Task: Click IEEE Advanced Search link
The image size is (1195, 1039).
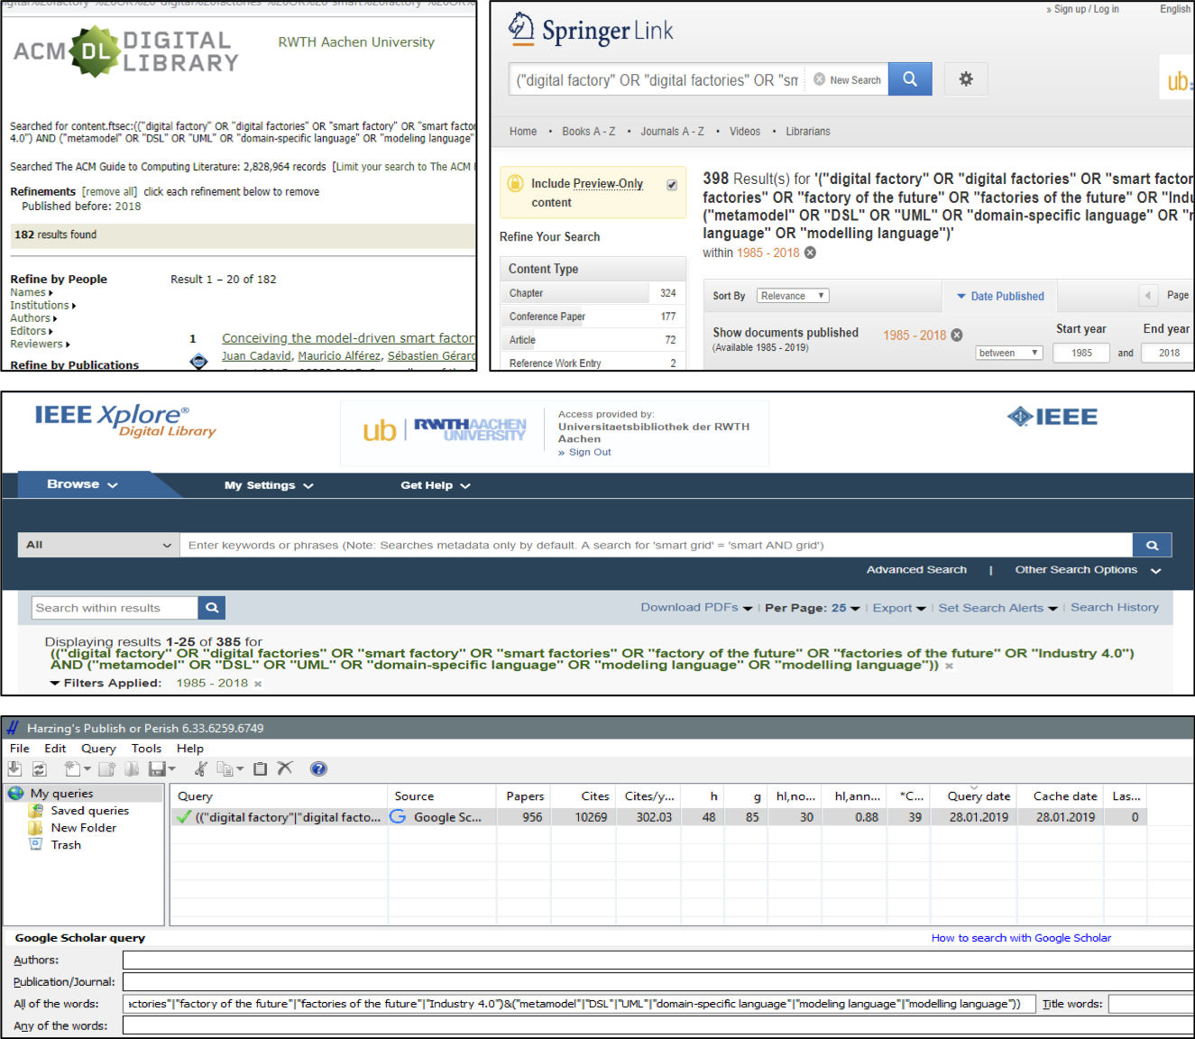Action: 916,570
